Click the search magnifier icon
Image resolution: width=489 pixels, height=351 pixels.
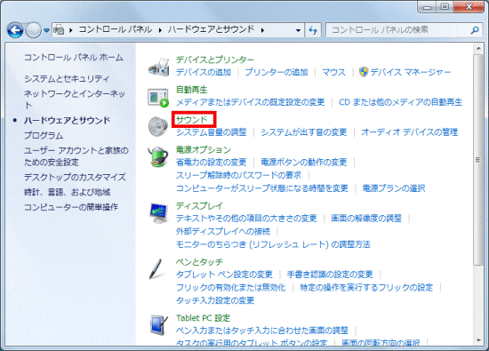pos(475,30)
